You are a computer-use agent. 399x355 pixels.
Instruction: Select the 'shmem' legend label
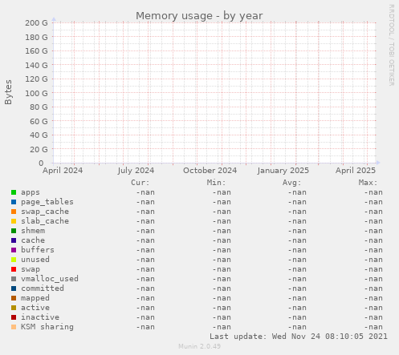pos(33,231)
